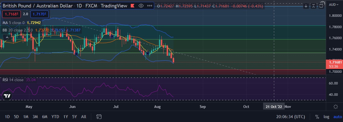This screenshot has height=122, width=343.
Task: Toggle symbol visibility with the eye icon
Action: coord(141,6)
